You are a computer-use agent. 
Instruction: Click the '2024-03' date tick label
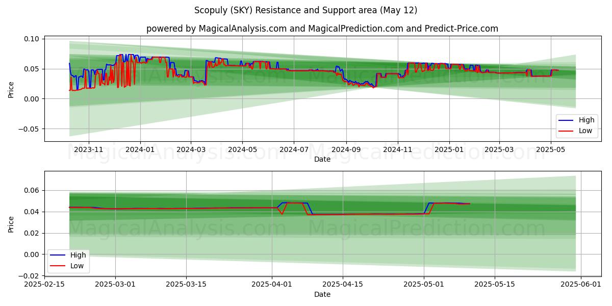[x=190, y=150]
